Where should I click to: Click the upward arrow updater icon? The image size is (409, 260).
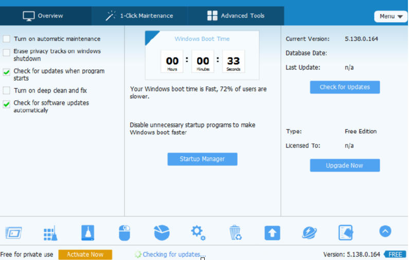[x=272, y=233]
